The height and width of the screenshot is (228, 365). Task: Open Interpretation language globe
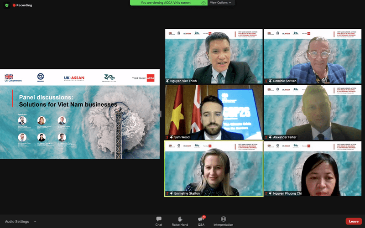(223, 221)
